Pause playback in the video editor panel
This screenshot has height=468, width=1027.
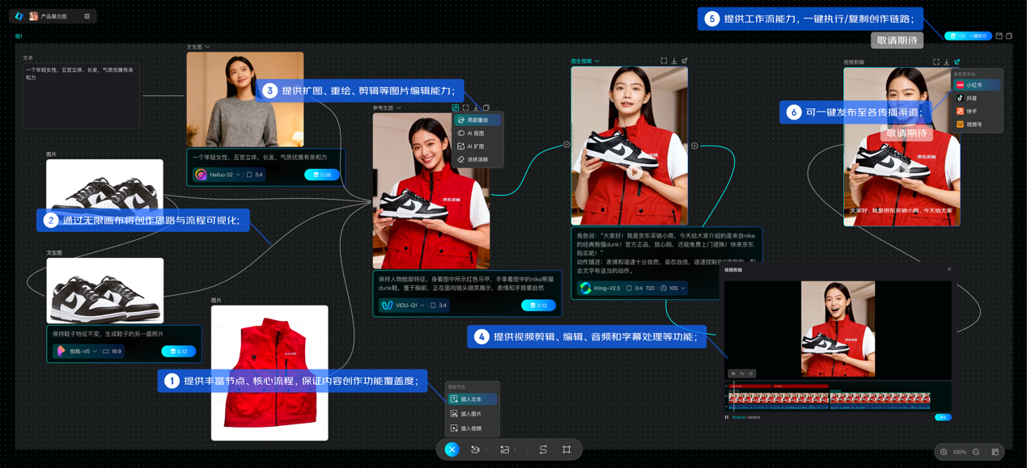[727, 417]
